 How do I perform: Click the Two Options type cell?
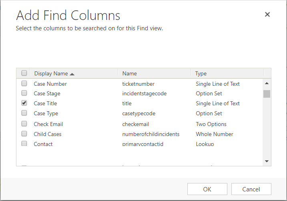(211, 124)
